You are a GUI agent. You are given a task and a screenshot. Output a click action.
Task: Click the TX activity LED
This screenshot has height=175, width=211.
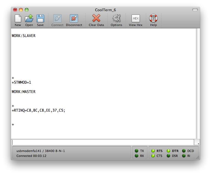tap(137, 151)
